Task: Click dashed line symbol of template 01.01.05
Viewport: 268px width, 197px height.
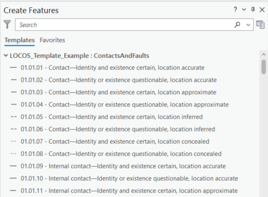Action: coord(13,117)
